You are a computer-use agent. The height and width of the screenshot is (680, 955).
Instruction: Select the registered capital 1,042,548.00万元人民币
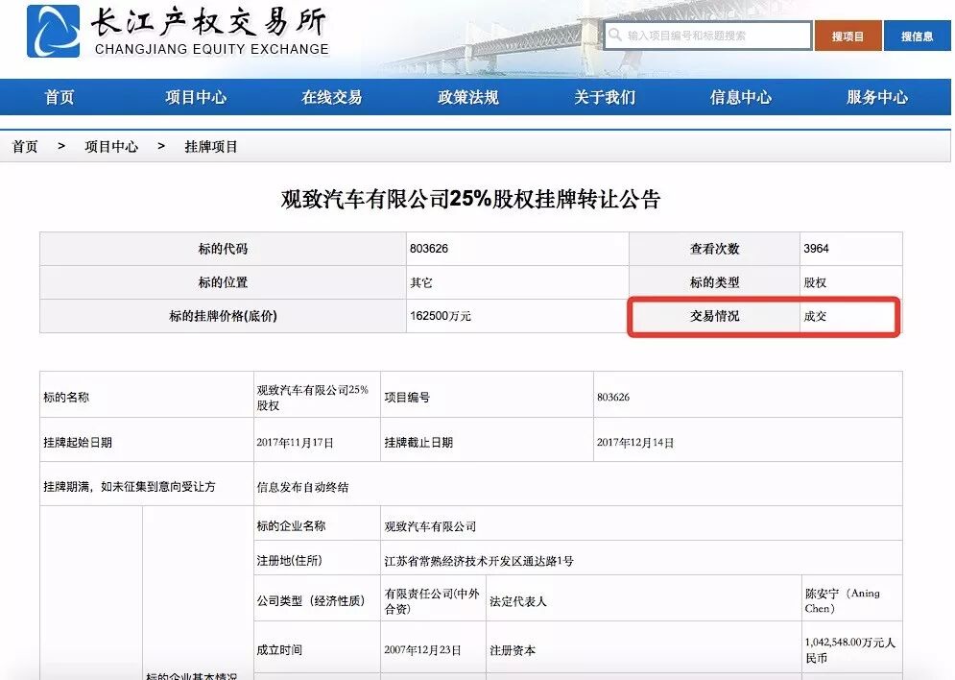point(850,650)
